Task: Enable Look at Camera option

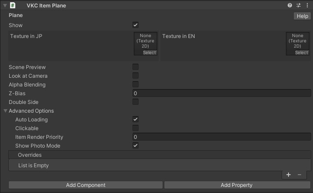Action: pyautogui.click(x=136, y=76)
